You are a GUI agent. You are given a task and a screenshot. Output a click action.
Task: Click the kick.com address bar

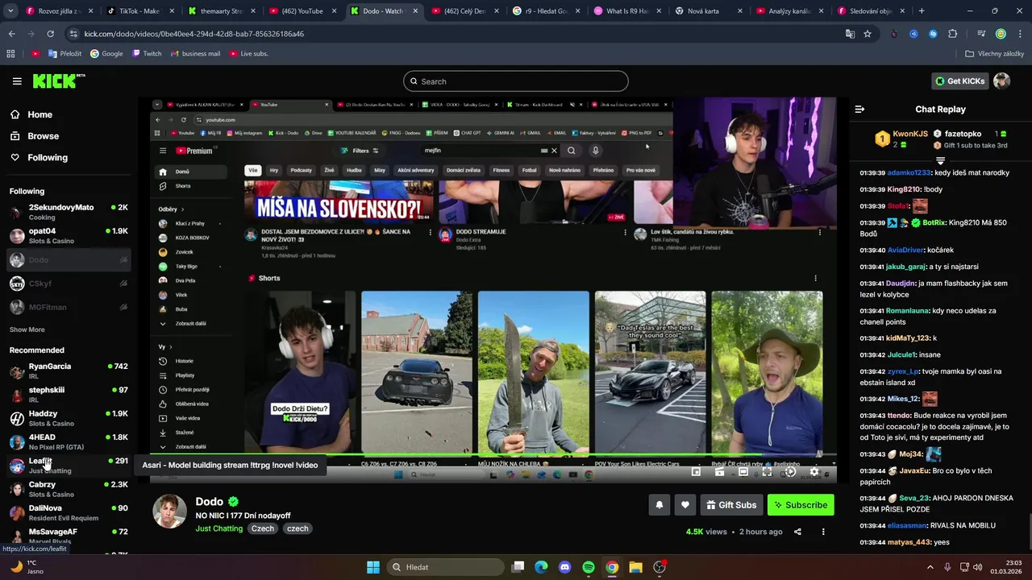(x=451, y=34)
